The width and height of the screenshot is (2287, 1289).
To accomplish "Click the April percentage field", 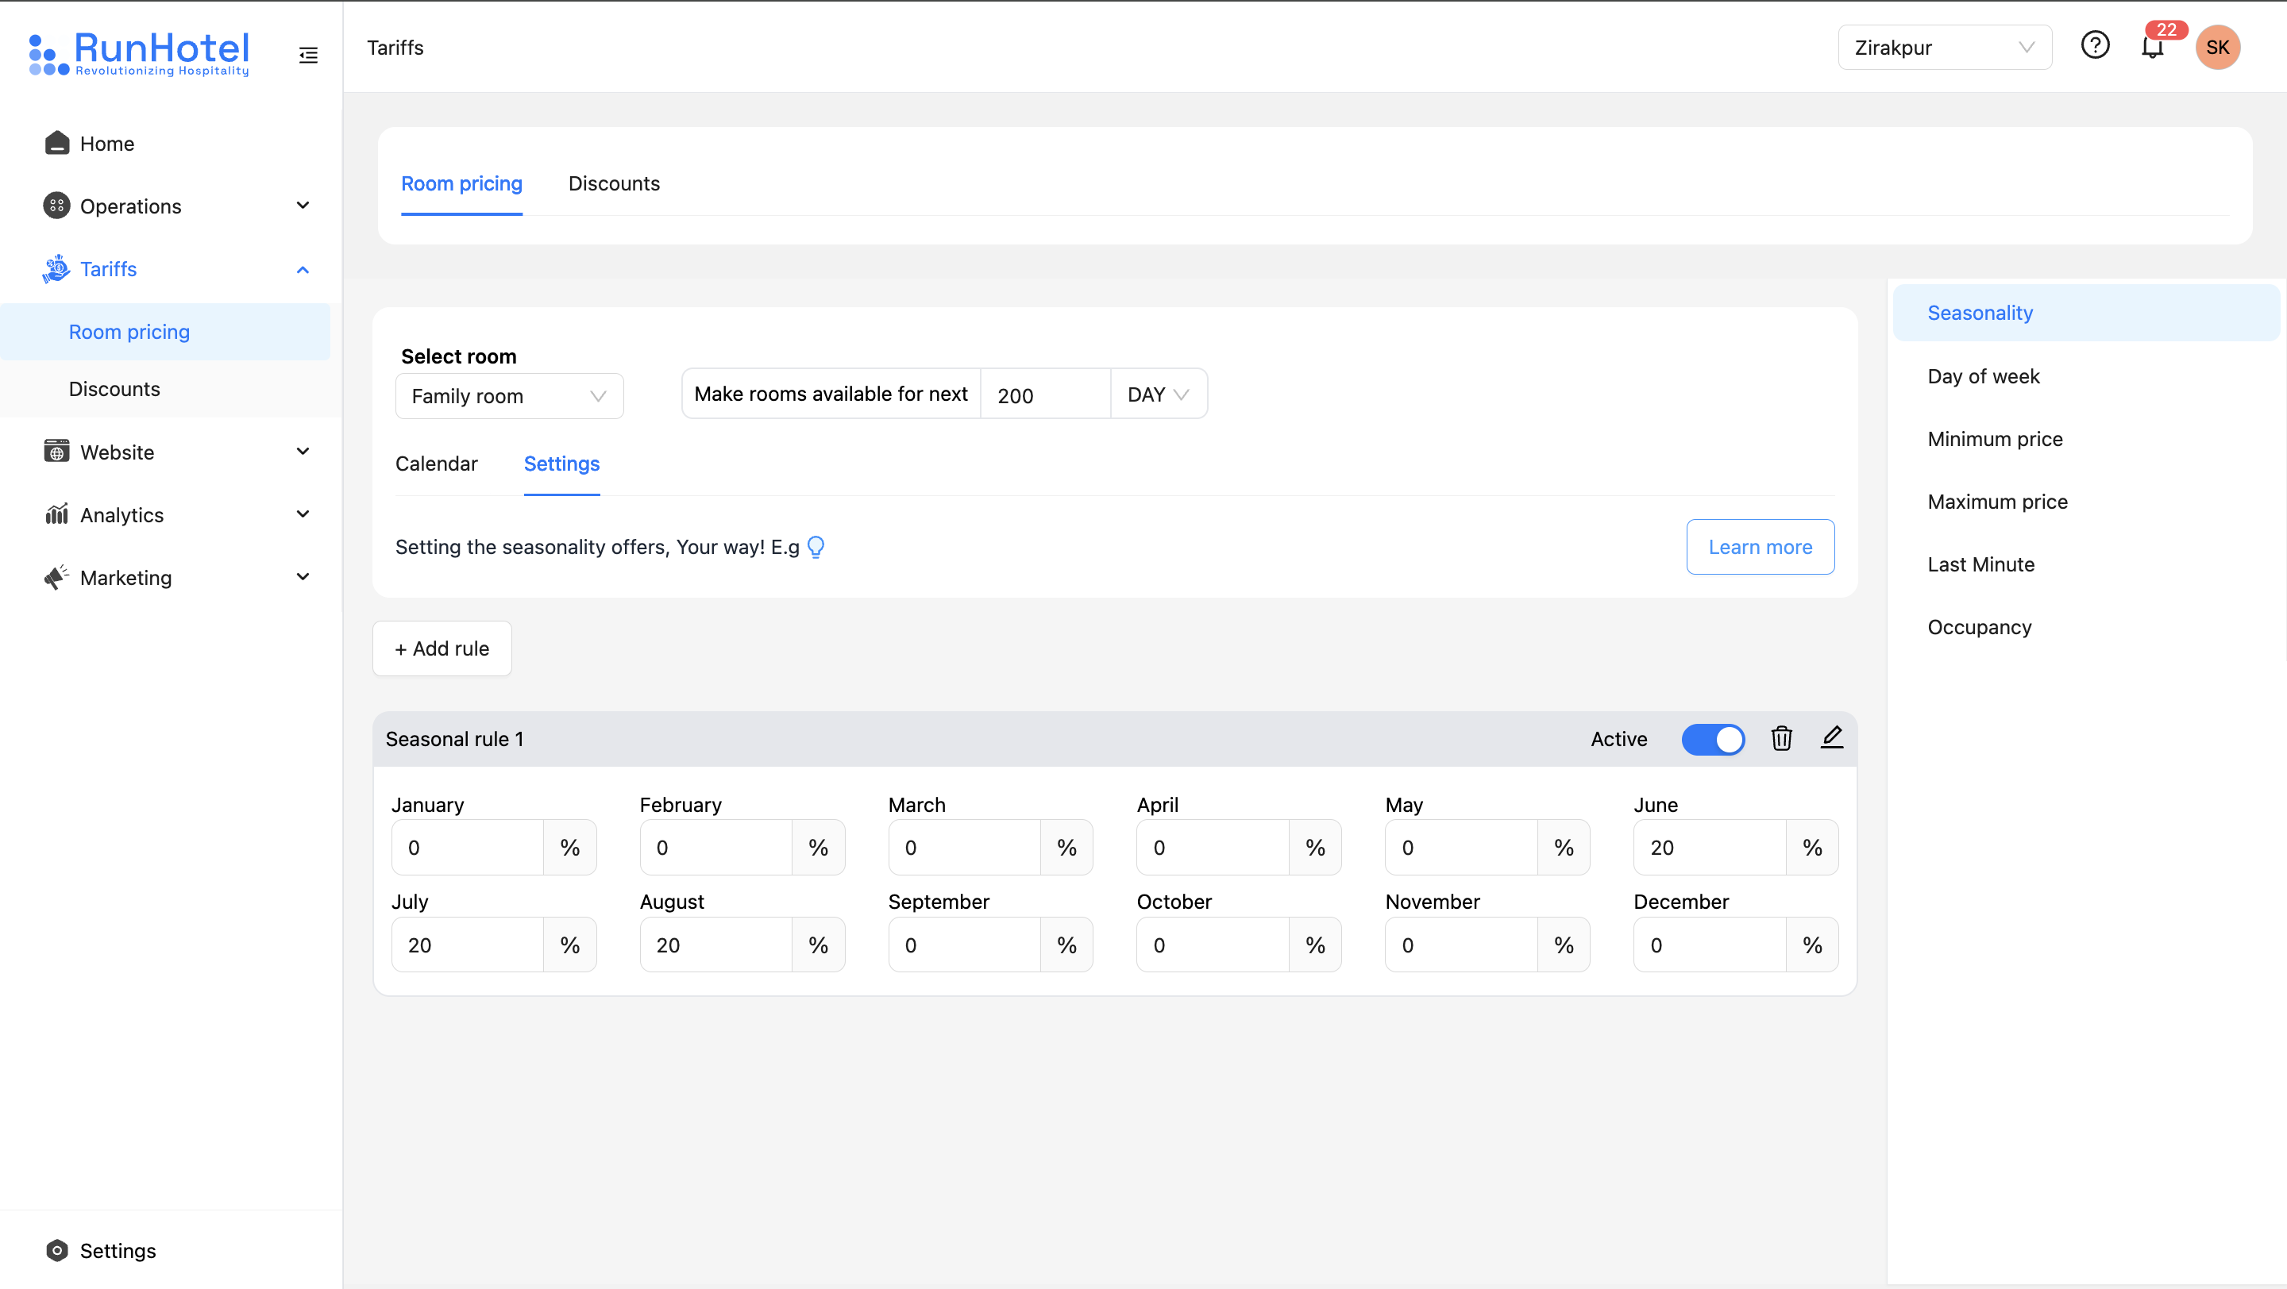I will (1213, 847).
